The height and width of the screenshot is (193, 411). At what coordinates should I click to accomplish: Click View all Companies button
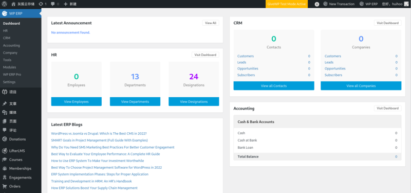pos(361,86)
